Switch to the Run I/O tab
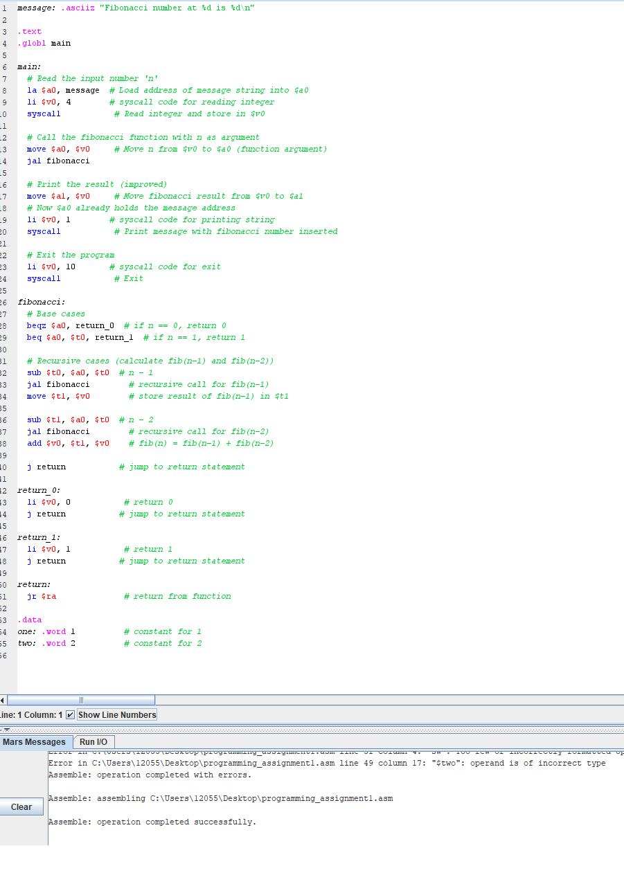 93,741
